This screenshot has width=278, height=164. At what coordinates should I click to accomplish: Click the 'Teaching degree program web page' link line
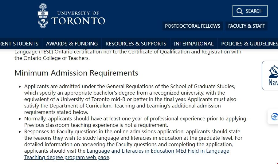(x=67, y=157)
